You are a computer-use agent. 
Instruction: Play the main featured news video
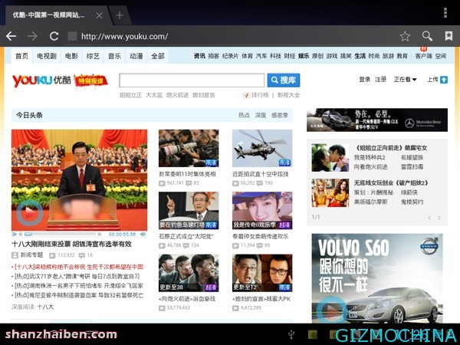point(30,213)
